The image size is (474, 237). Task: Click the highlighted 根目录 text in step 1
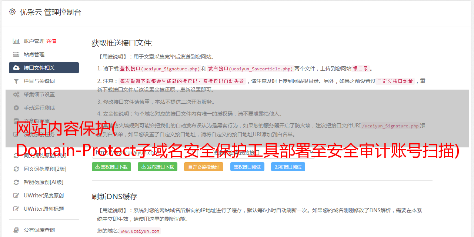361,69
